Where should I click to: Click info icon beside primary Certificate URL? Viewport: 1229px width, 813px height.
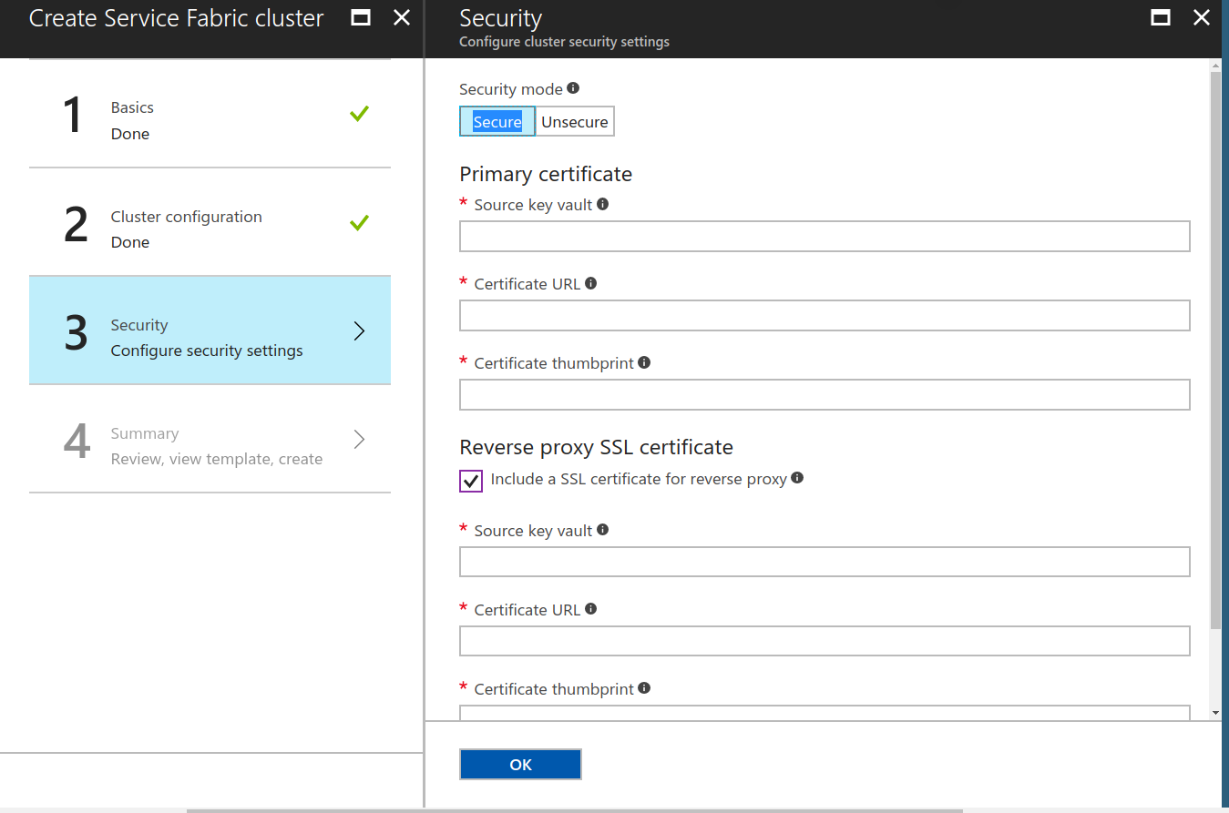pos(590,283)
